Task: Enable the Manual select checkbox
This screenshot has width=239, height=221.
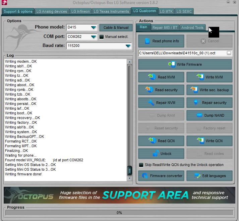Action: (x=101, y=37)
